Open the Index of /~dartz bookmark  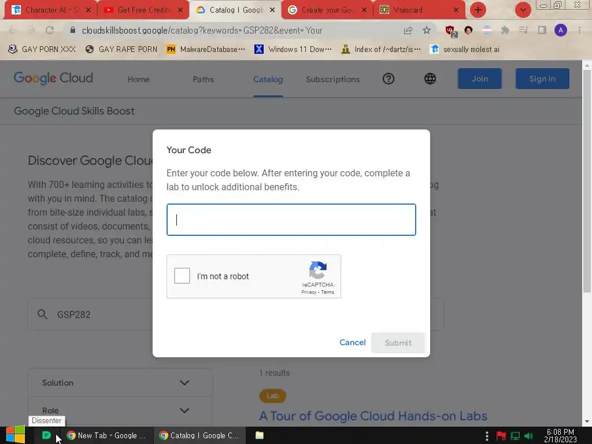[380, 49]
